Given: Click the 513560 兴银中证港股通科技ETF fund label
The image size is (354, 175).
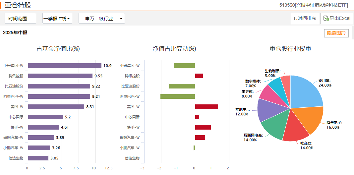Looking at the screenshot, I should click(314, 5).
